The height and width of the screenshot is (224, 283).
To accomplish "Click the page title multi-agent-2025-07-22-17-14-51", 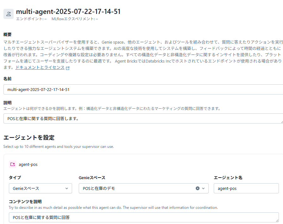I will click(68, 12).
